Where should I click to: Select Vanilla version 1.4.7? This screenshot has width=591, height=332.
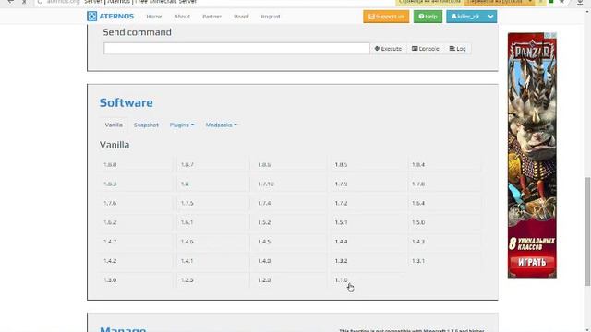pos(136,242)
